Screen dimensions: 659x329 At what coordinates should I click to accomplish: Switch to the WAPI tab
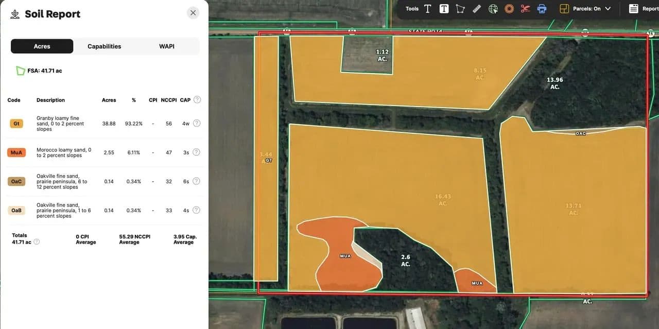click(x=166, y=46)
